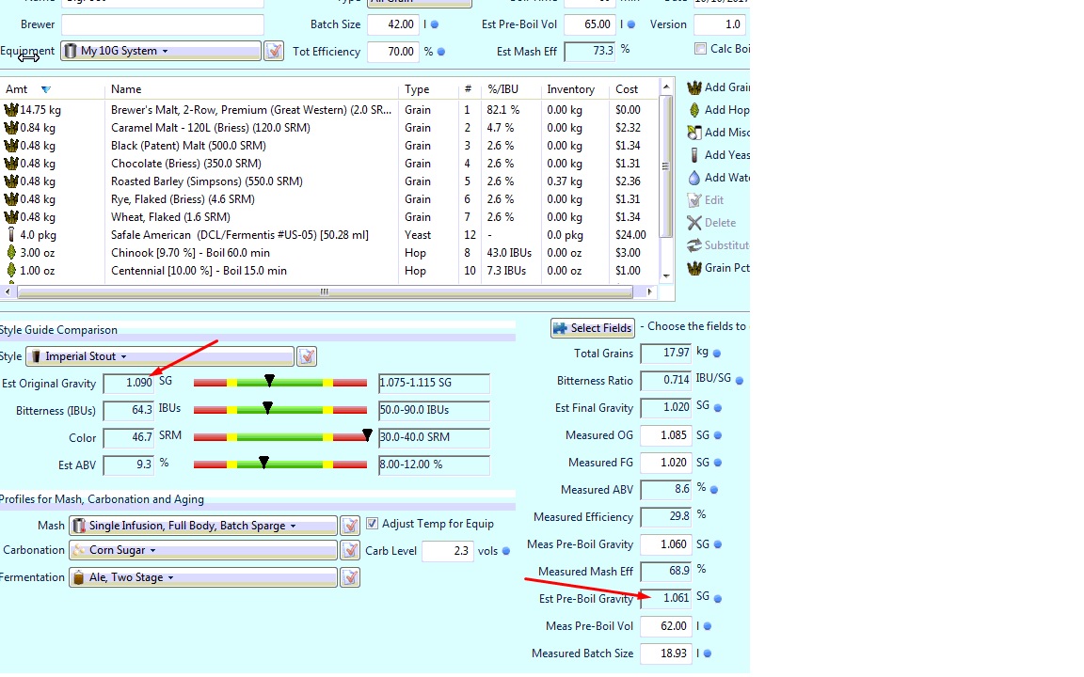Image resolution: width=1084 pixels, height=677 pixels.
Task: Click hop icon on Chinook 3.00 oz row
Action: pyautogui.click(x=11, y=253)
